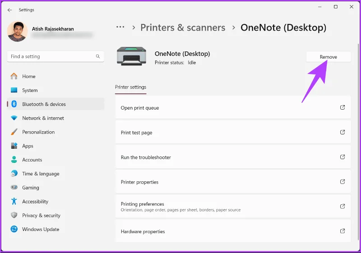Select Bluetooth & devices in sidebar
This screenshot has width=361, height=253.
click(56, 104)
